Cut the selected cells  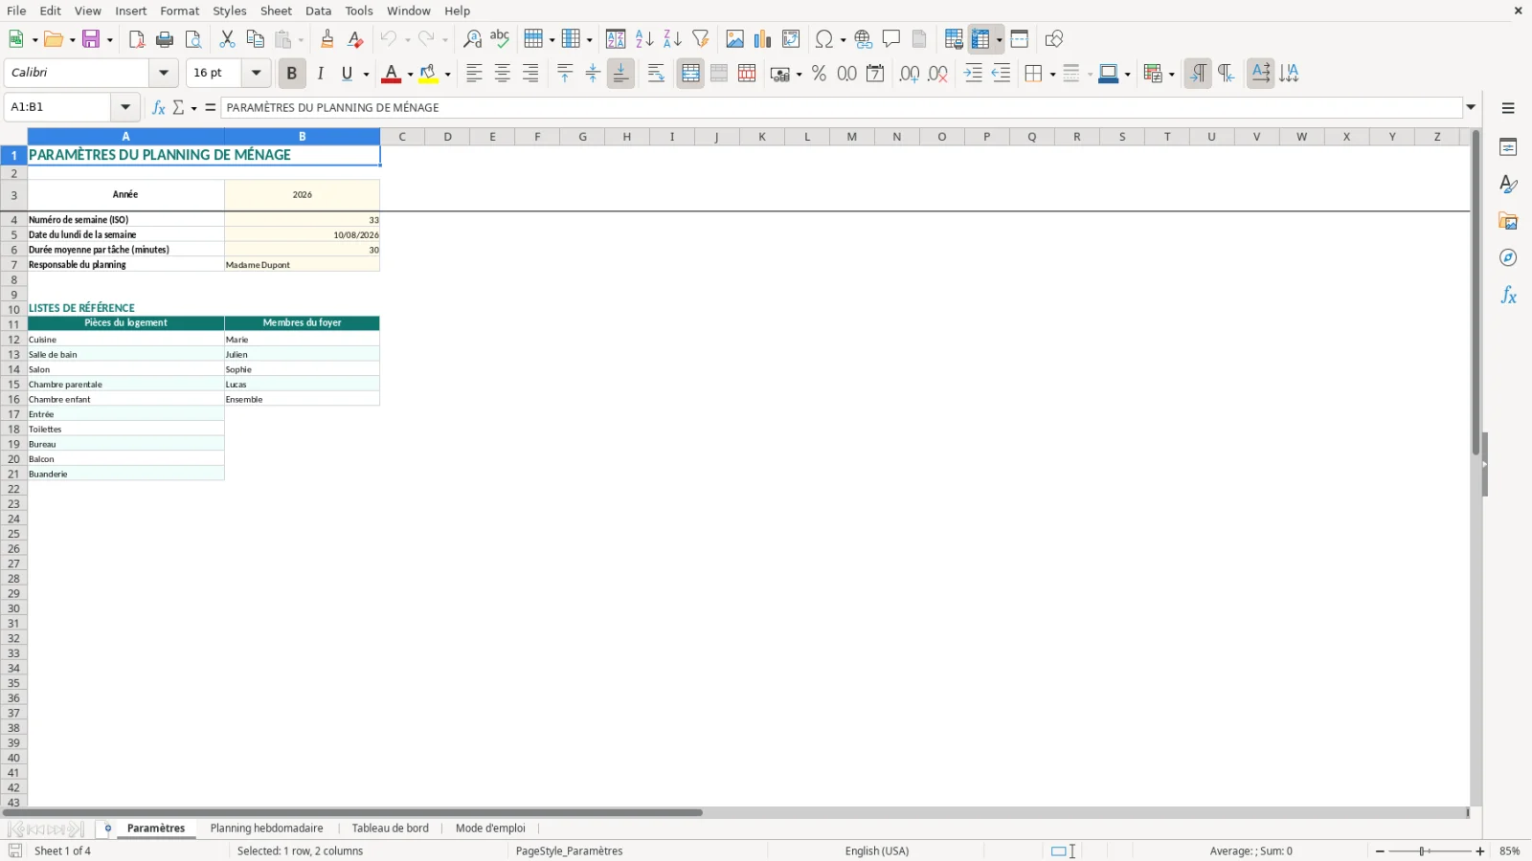(227, 39)
